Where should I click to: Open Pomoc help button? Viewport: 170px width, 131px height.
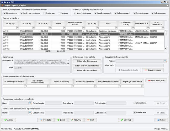(161, 120)
